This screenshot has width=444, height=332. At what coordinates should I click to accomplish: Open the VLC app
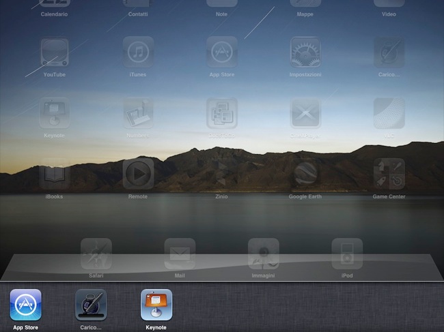389,113
